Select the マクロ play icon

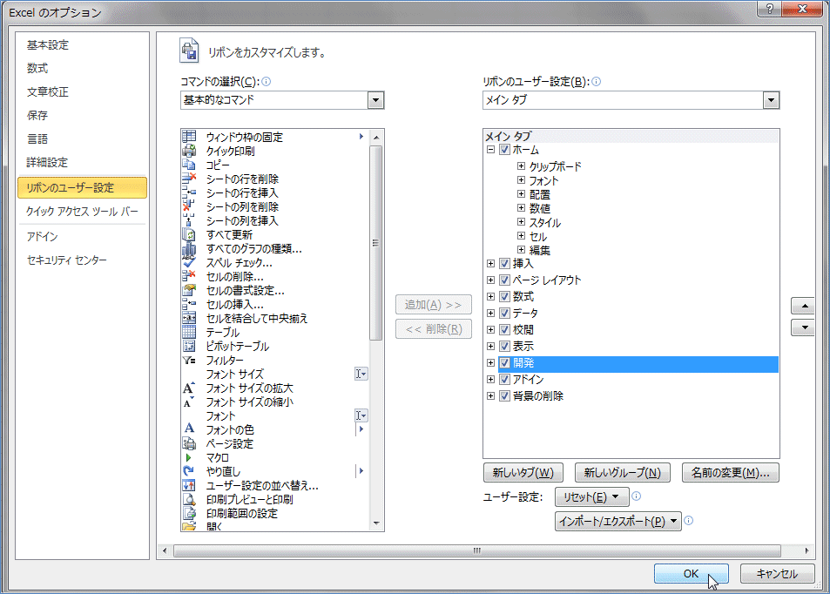pyautogui.click(x=189, y=457)
